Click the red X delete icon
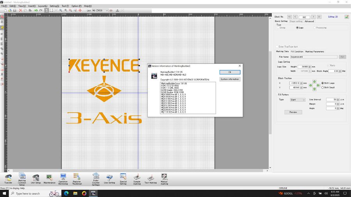The height and width of the screenshot is (197, 351). pos(21,11)
